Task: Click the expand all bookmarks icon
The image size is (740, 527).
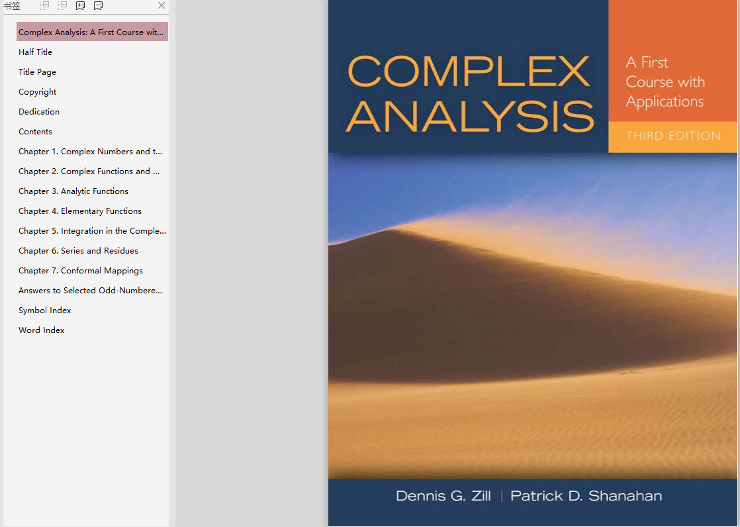Action: [x=45, y=5]
